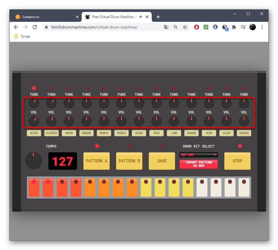The image size is (278, 250).
Task: Toggle the ninth yellow step pad
Action: 146,187
